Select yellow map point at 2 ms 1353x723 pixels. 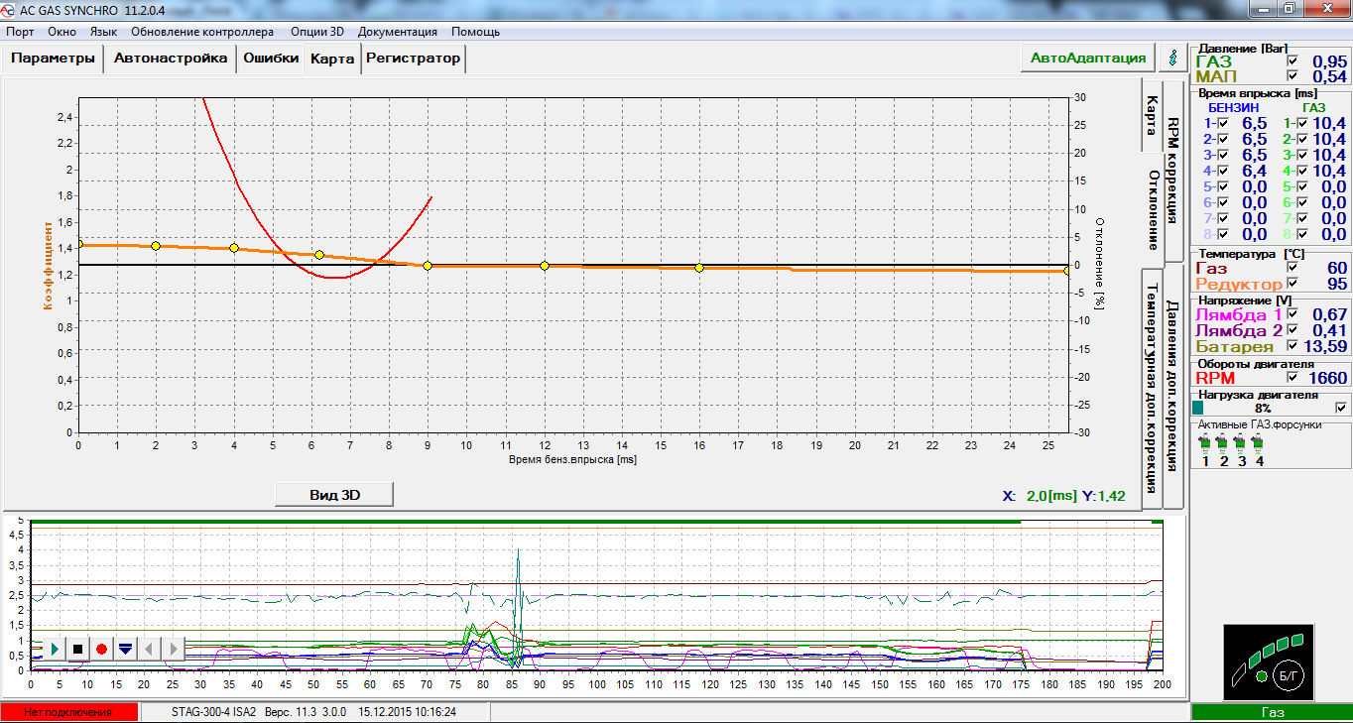click(x=156, y=245)
